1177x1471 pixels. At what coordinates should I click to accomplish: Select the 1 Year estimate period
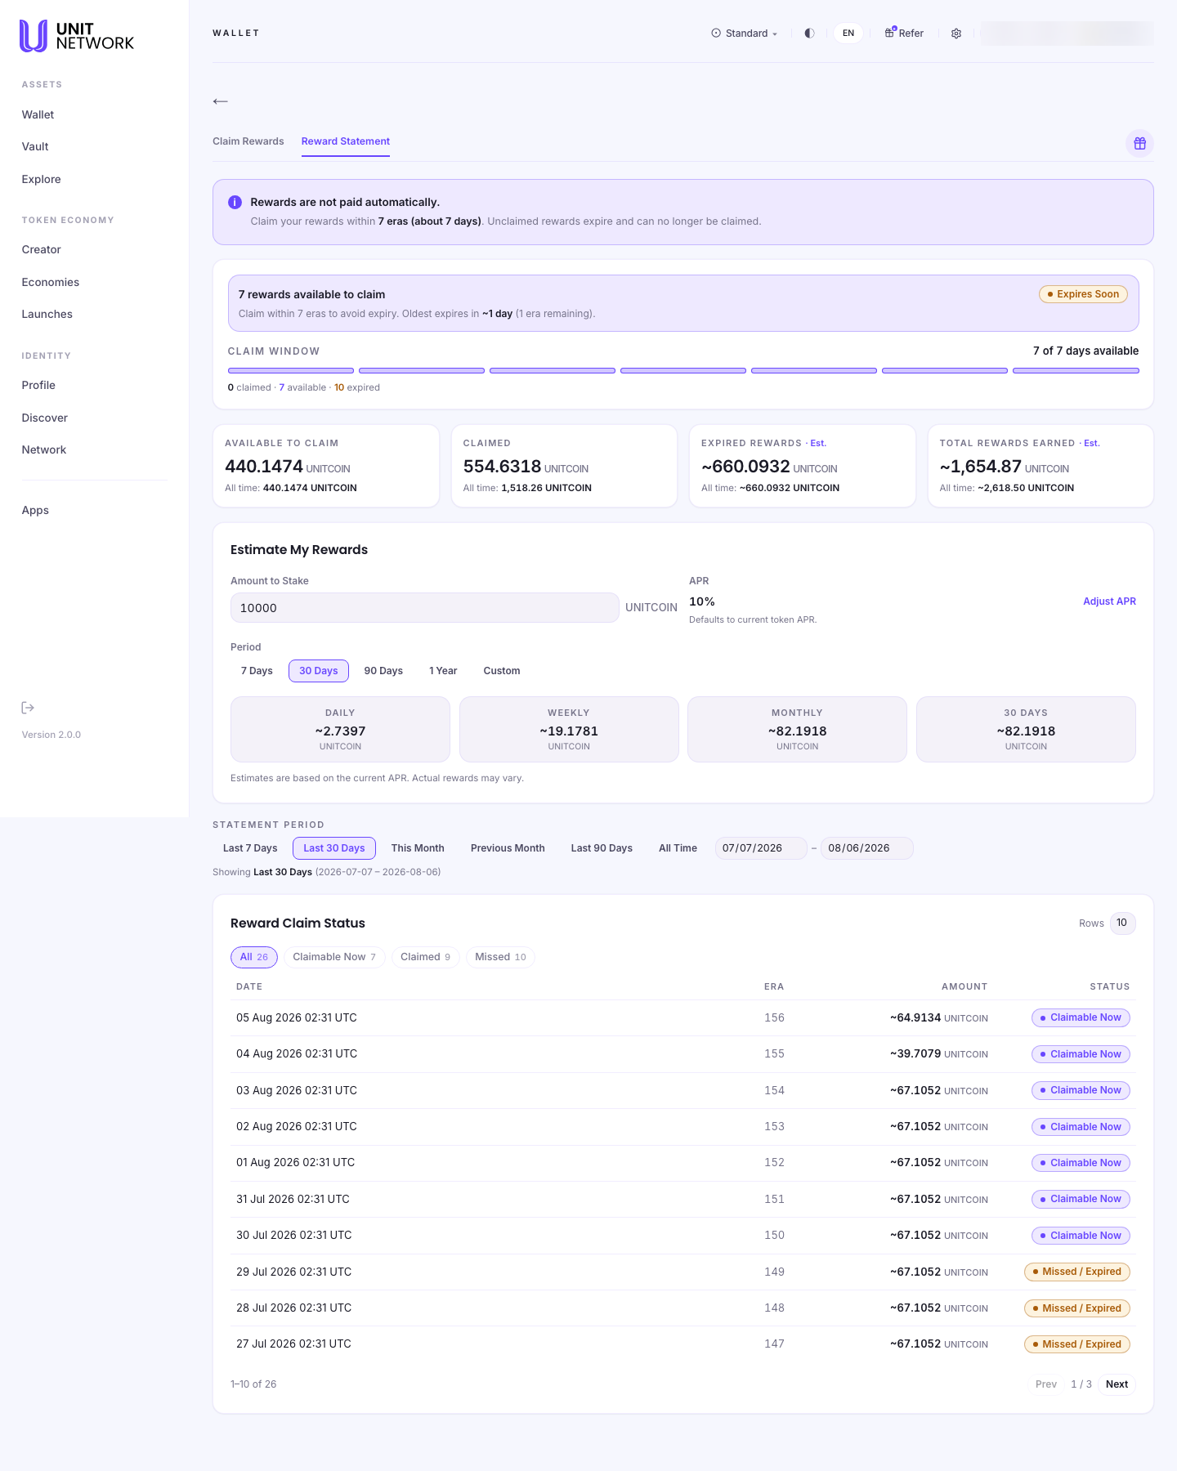click(x=443, y=671)
